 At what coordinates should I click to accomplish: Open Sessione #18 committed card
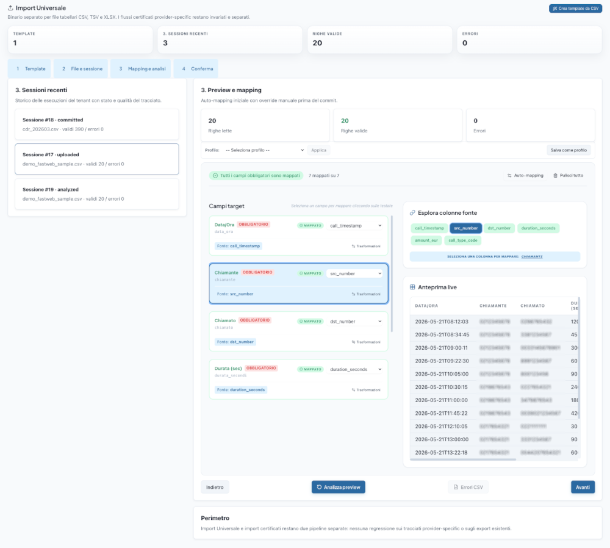click(x=97, y=124)
